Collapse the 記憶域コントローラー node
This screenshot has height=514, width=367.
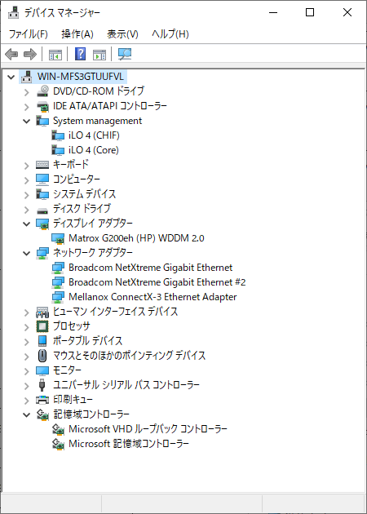(x=27, y=415)
